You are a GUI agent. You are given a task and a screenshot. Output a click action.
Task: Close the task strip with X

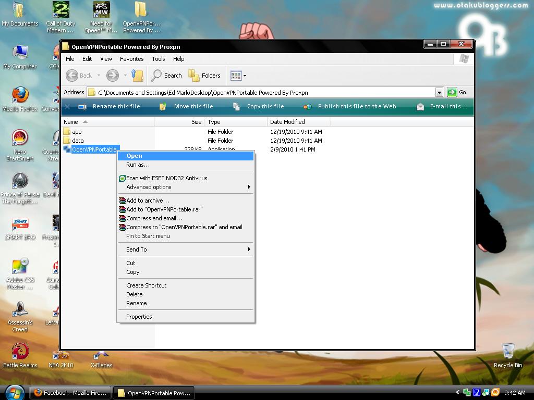coord(67,107)
